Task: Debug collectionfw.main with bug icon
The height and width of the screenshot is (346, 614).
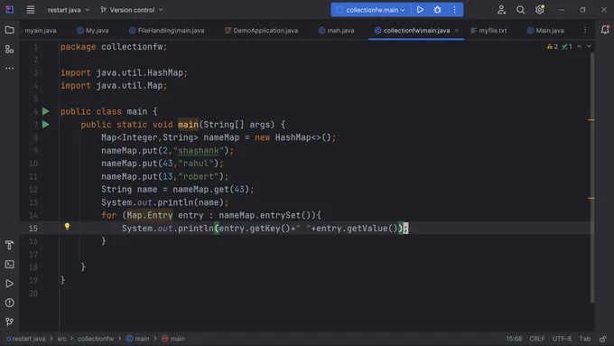Action: click(437, 10)
